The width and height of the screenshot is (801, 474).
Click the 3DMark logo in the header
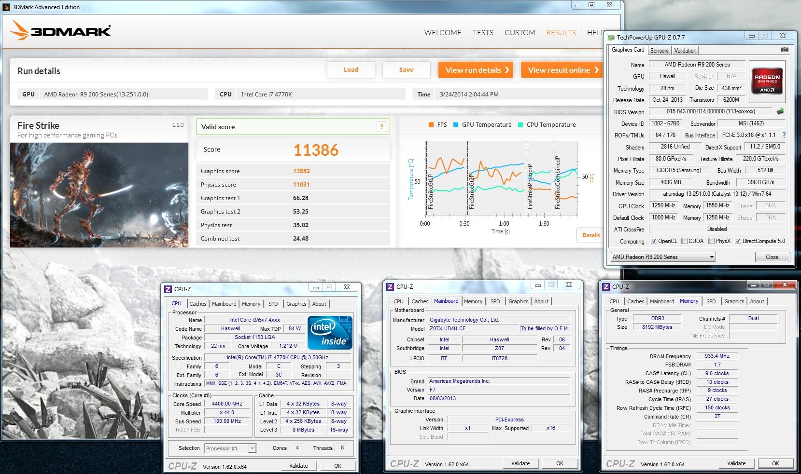point(60,31)
